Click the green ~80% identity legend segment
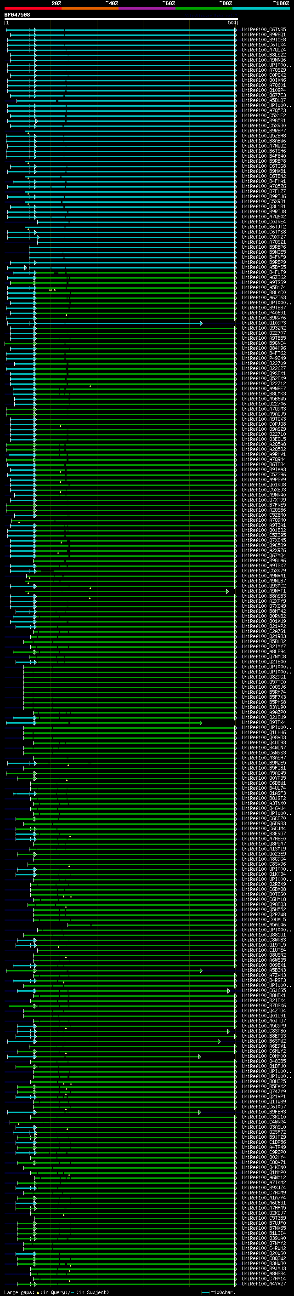The image size is (294, 1296). [204, 8]
